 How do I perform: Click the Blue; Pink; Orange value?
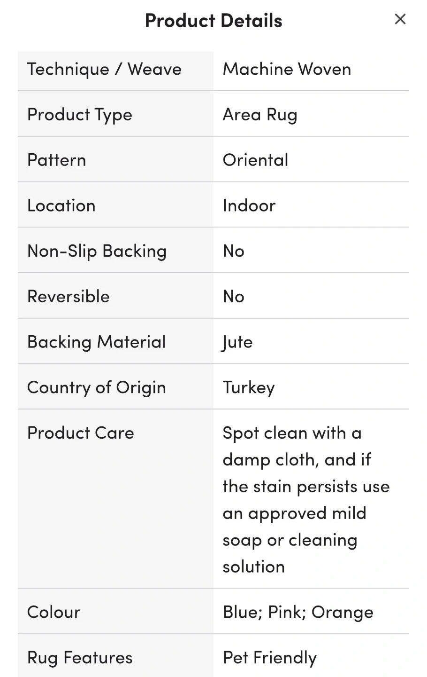coord(298,612)
